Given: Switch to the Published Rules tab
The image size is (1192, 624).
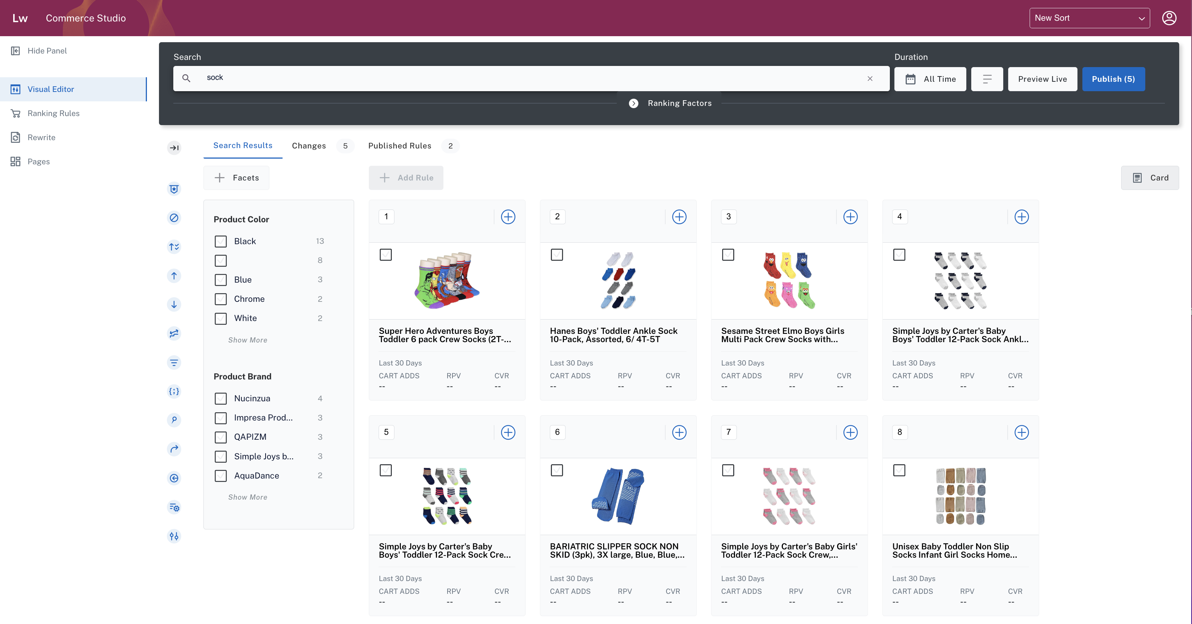Looking at the screenshot, I should tap(400, 145).
